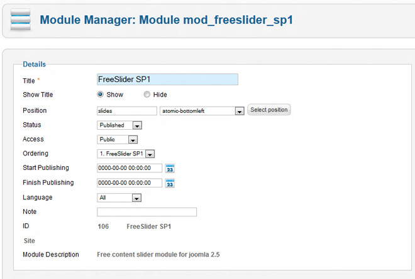Viewport: 415px width, 279px height.
Task: Click into the Title text field
Action: 167,80
